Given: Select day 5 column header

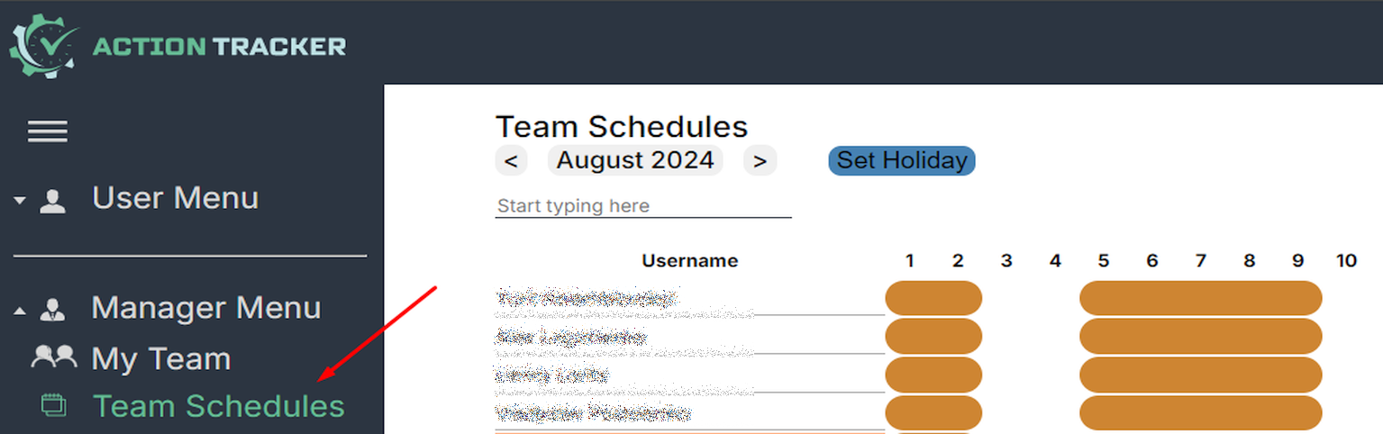Looking at the screenshot, I should click(1104, 261).
